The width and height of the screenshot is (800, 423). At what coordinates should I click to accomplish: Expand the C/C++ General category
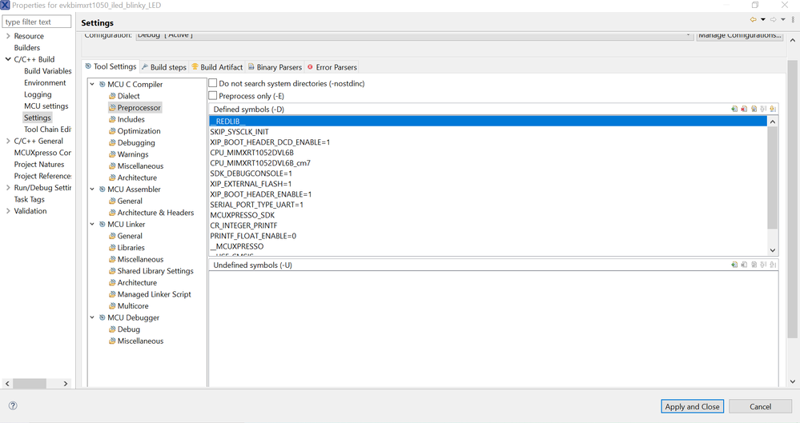click(8, 142)
